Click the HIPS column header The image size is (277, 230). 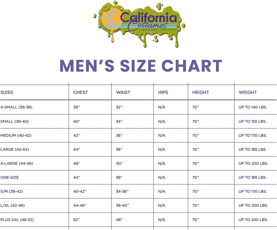coord(163,92)
